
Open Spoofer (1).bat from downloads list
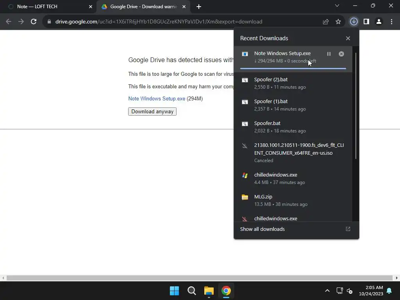pyautogui.click(x=293, y=105)
